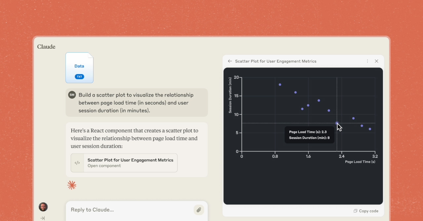The image size is (423, 221).
Task: Click the highest scatter point near 18 minutes
Action: [x=280, y=85]
